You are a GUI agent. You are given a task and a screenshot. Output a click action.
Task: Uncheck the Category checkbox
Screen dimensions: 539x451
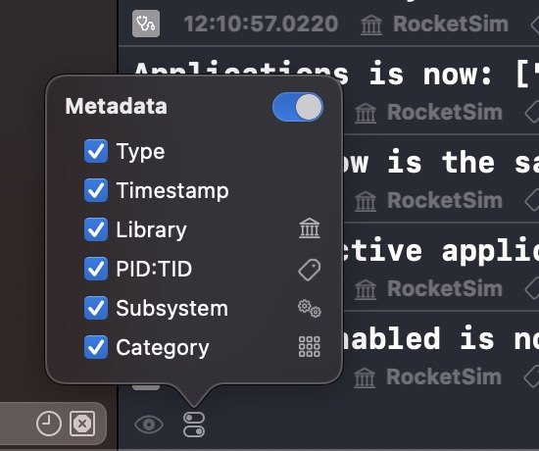click(96, 347)
